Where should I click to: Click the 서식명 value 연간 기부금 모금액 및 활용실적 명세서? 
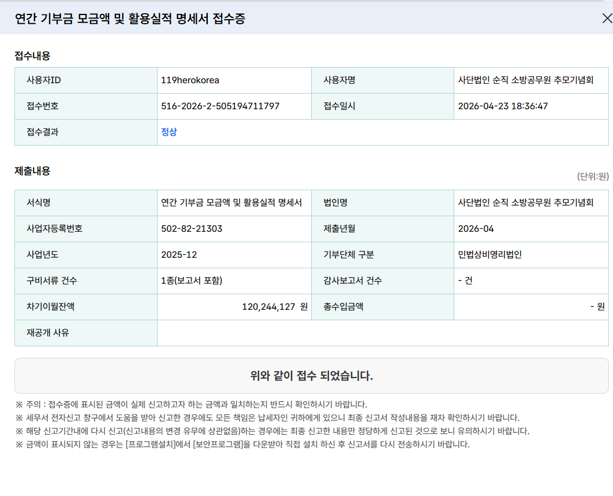[231, 202]
